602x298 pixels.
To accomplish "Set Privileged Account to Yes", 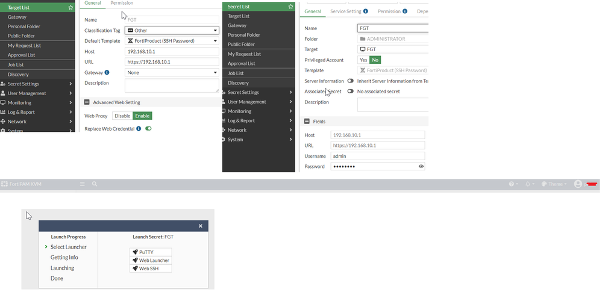I will click(x=363, y=60).
